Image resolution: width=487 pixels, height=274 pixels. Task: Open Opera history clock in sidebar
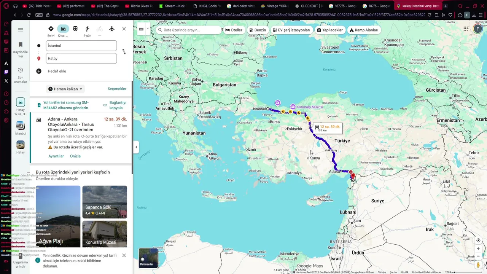click(x=6, y=103)
